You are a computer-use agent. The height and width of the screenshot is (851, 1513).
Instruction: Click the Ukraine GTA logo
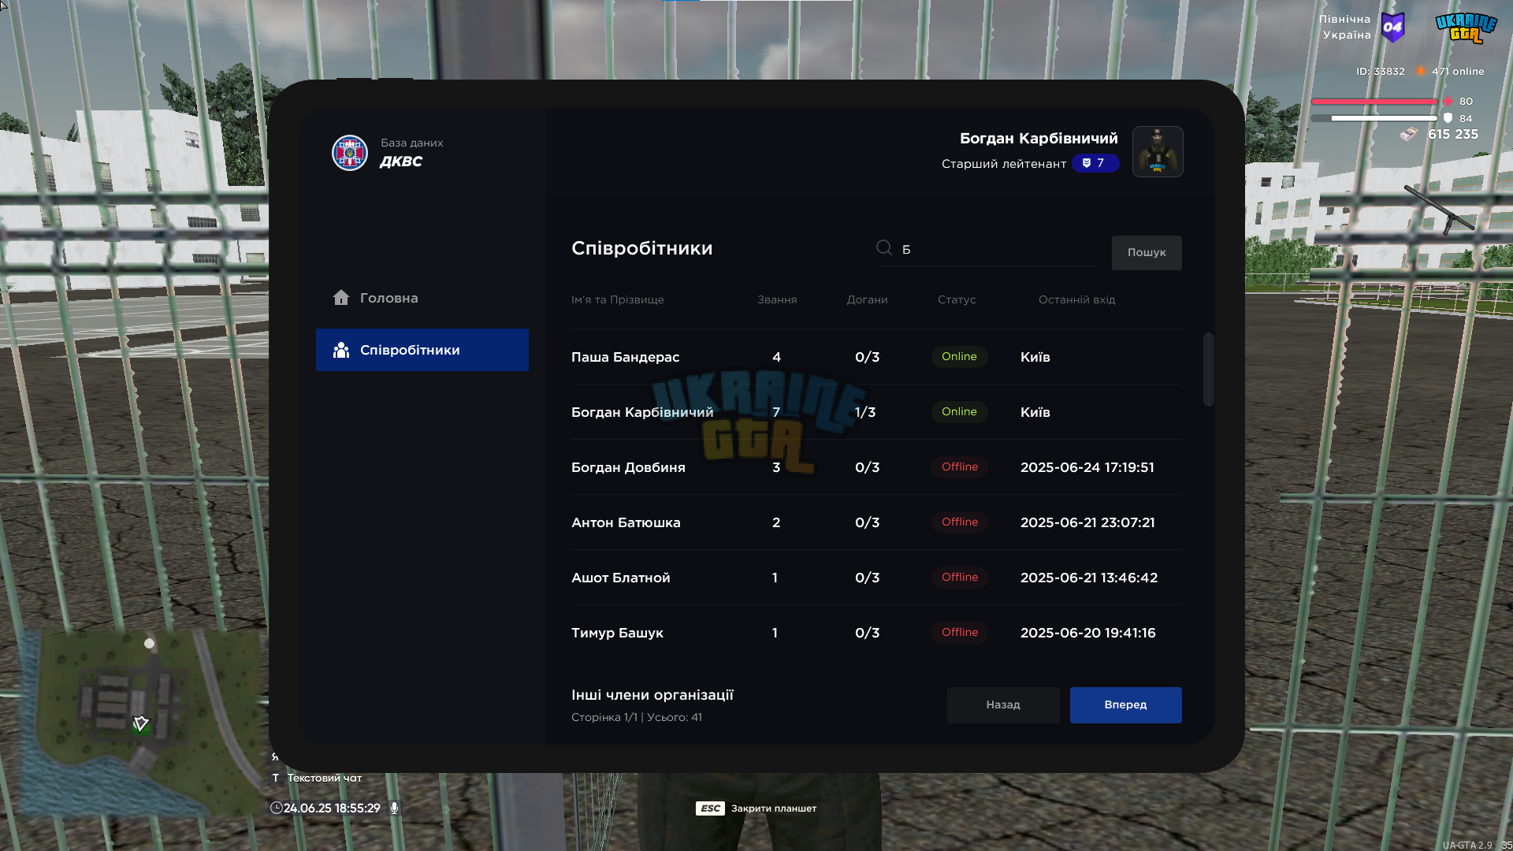[1465, 28]
